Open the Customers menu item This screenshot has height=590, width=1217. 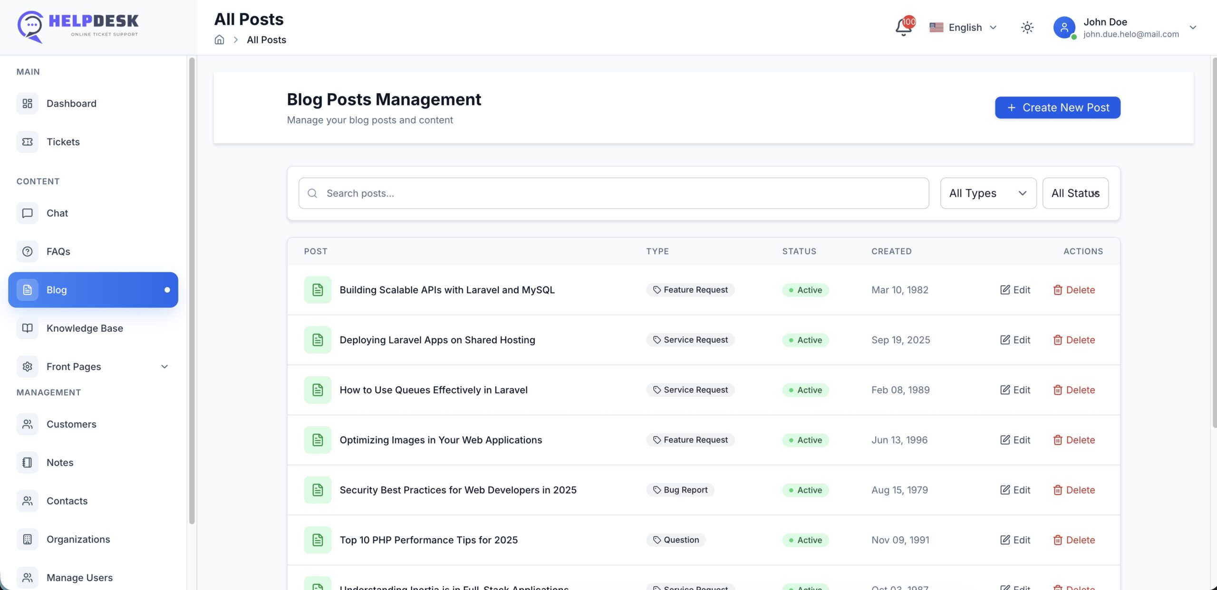(x=71, y=424)
